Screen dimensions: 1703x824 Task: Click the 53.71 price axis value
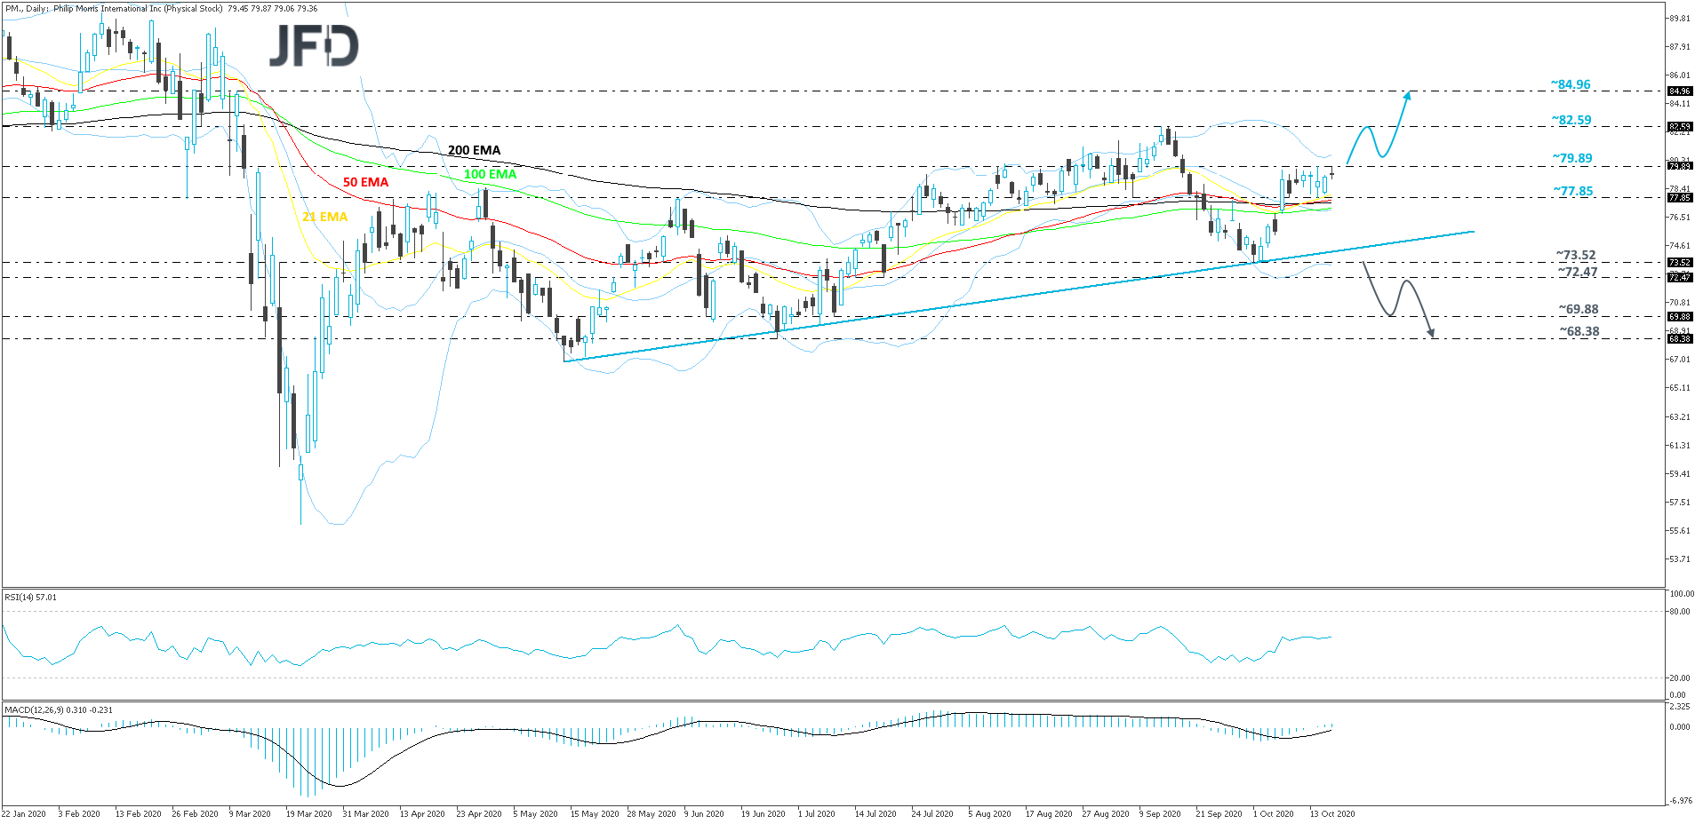1679,559
